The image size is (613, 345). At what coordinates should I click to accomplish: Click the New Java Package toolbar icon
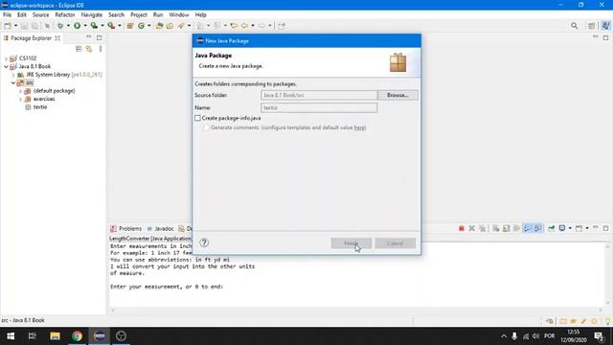pos(130,26)
